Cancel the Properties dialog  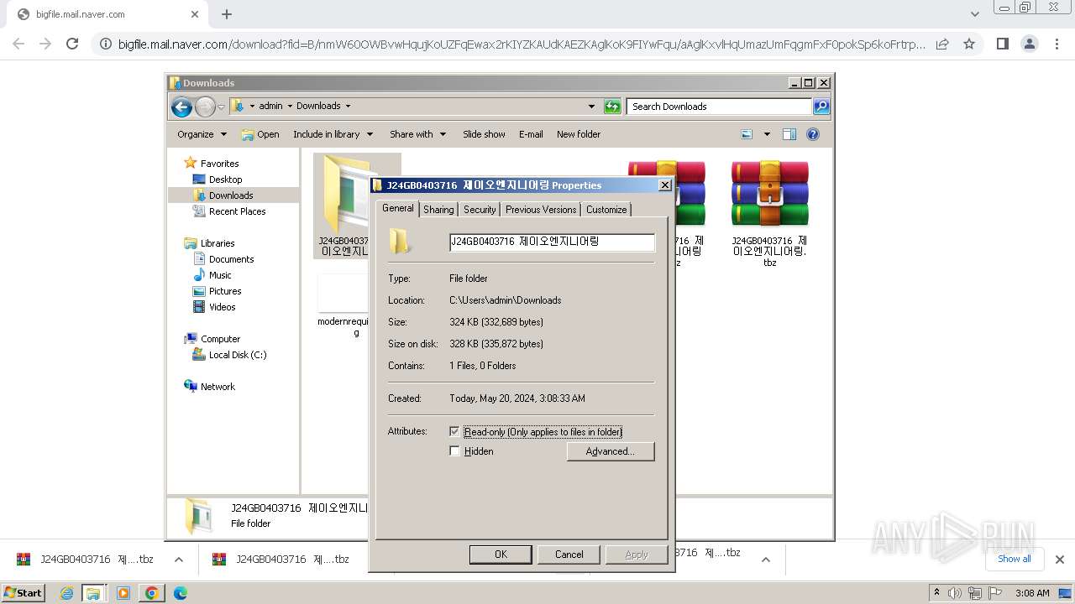pos(569,555)
